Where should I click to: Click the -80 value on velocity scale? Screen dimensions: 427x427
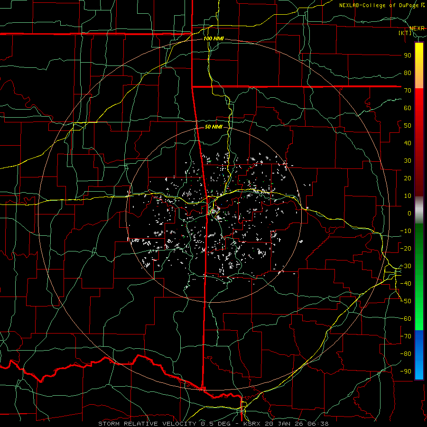click(406, 354)
